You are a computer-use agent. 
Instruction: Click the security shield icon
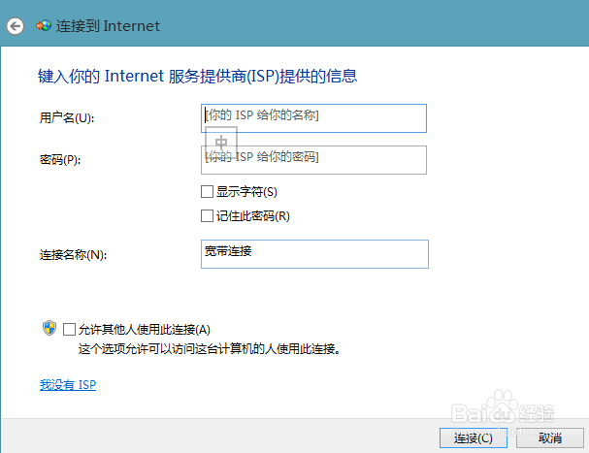[x=49, y=329]
